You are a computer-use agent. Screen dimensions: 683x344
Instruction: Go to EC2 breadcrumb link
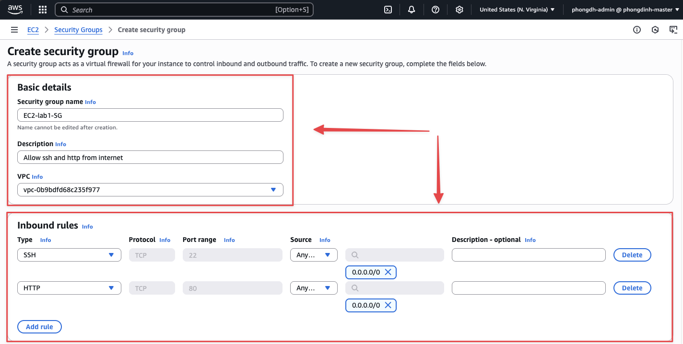33,30
